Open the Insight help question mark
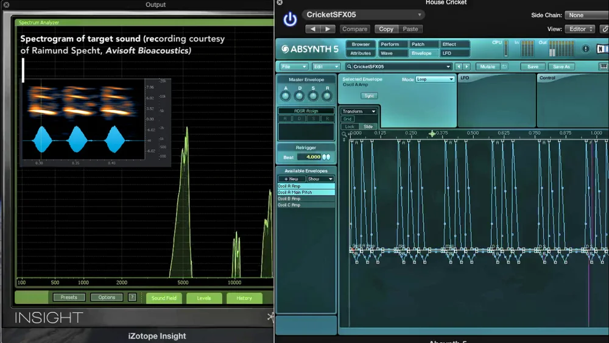 [132, 297]
